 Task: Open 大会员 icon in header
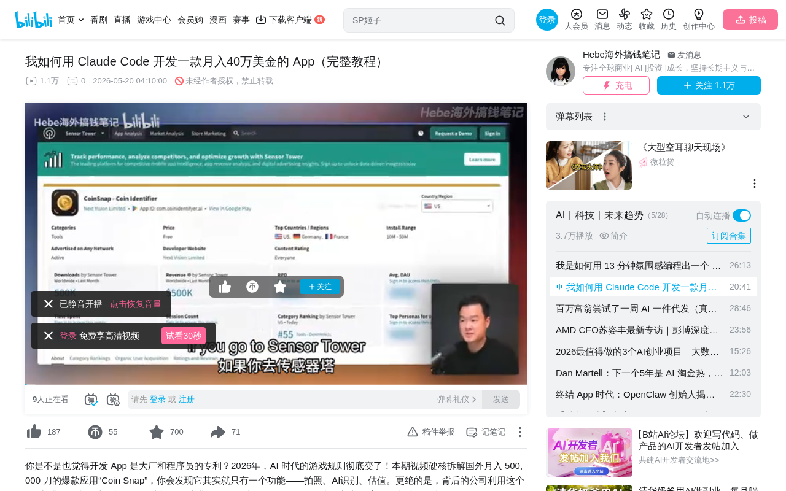pos(576,14)
